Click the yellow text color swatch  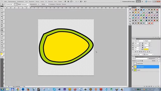pos(146,49)
